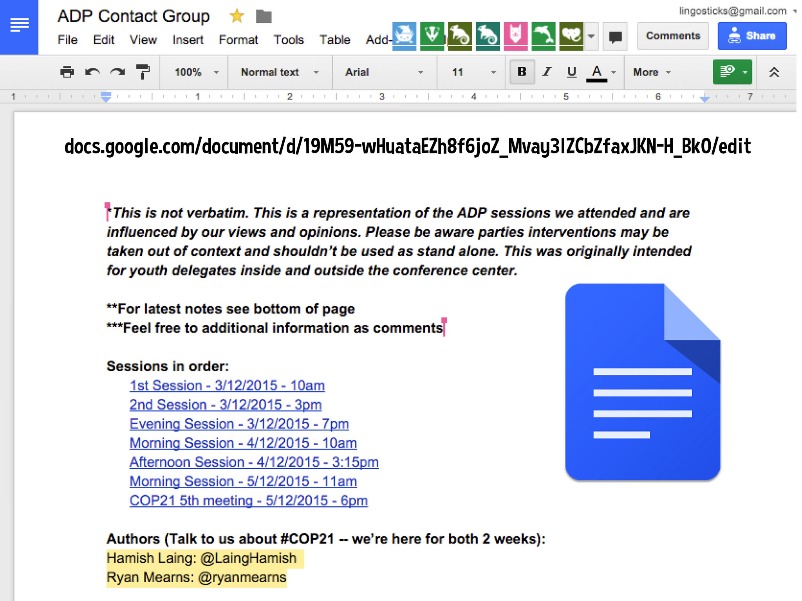Image resolution: width=802 pixels, height=601 pixels.
Task: Open the text color picker
Action: [597, 72]
